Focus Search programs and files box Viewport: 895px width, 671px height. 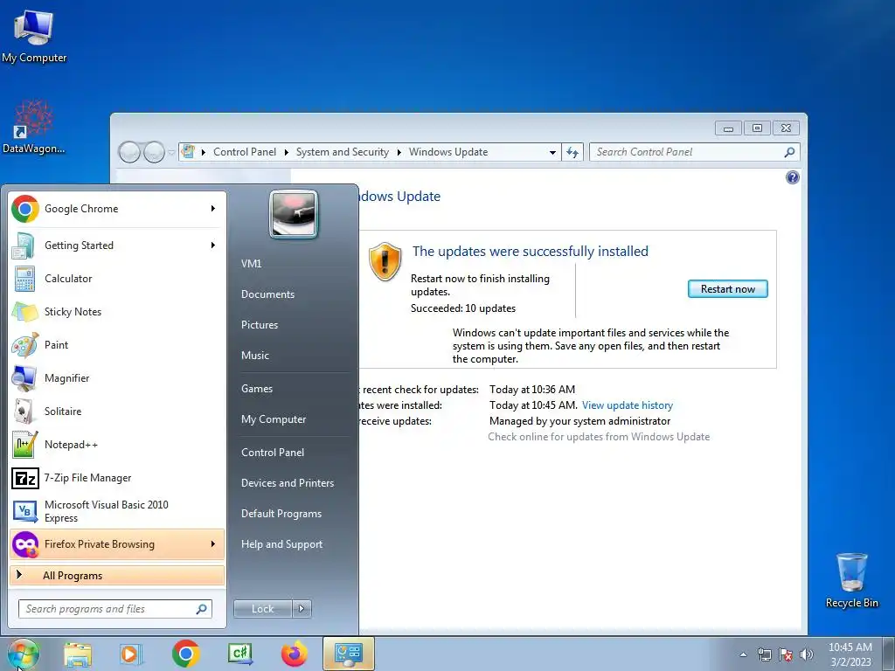click(114, 609)
